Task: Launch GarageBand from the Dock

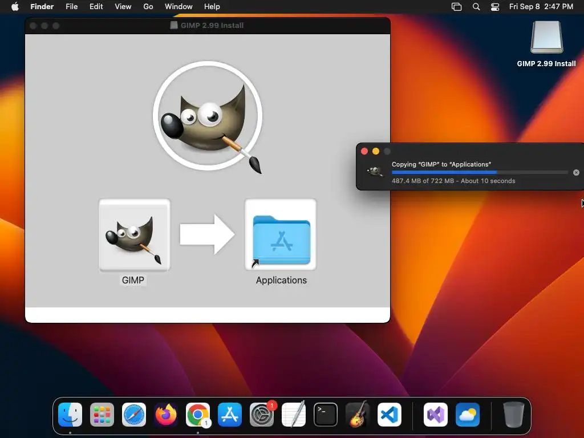Action: [358, 415]
